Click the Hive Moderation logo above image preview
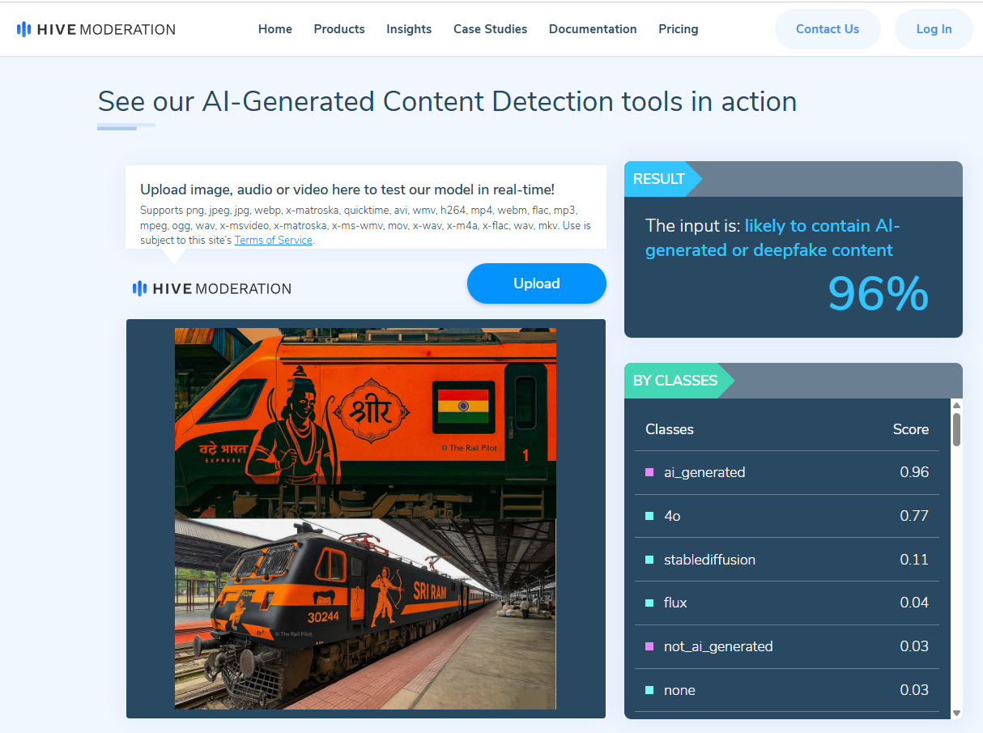The width and height of the screenshot is (983, 733). tap(211, 288)
